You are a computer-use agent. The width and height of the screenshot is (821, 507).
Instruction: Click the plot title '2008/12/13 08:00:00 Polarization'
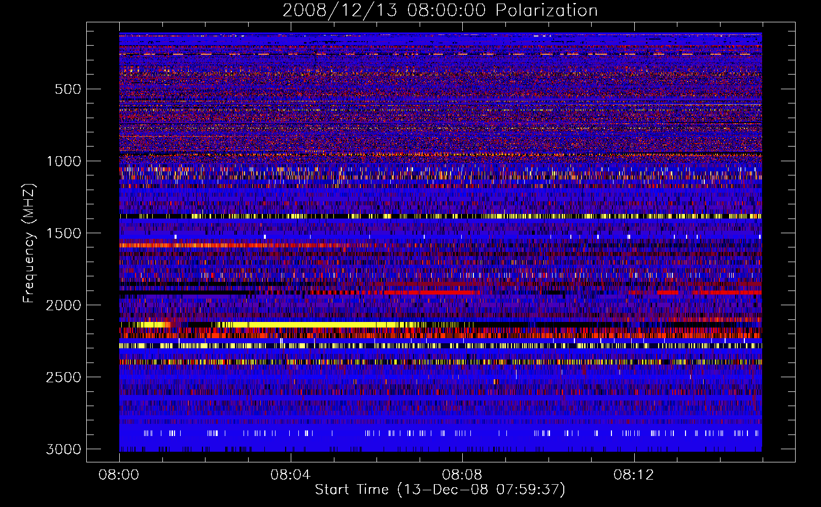[440, 10]
